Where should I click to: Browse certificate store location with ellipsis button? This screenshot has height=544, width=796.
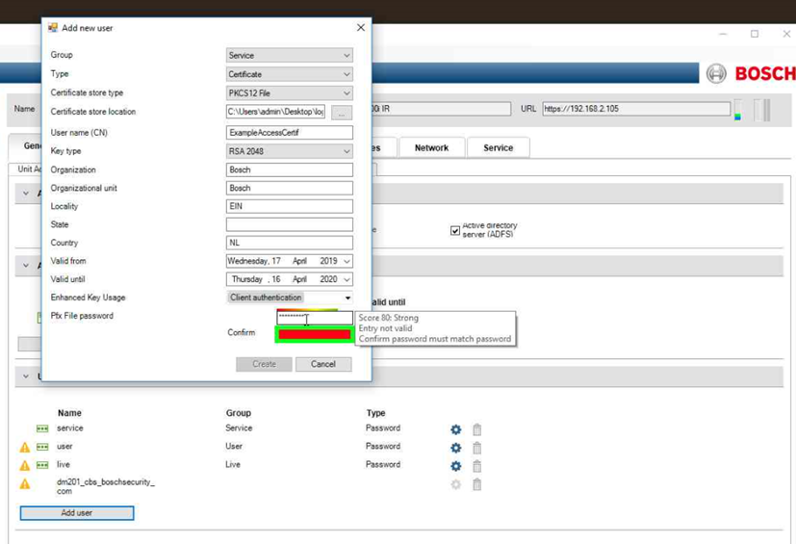pos(341,113)
